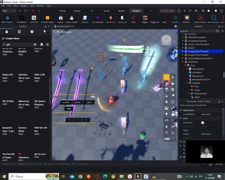The height and width of the screenshot is (180, 225).
Task: Switch to the Script ribbon tab
Action: point(107,11)
